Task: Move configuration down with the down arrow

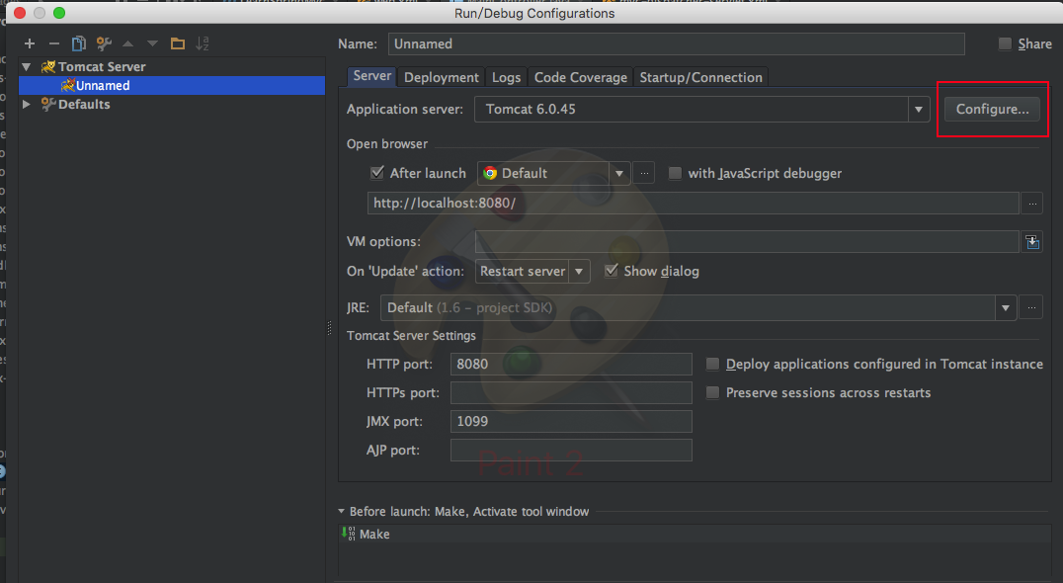Action: point(152,43)
